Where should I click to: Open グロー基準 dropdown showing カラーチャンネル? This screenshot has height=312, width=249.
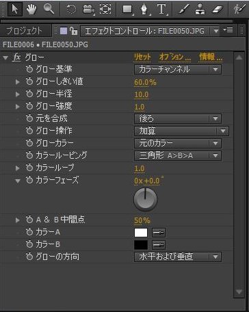(x=178, y=69)
